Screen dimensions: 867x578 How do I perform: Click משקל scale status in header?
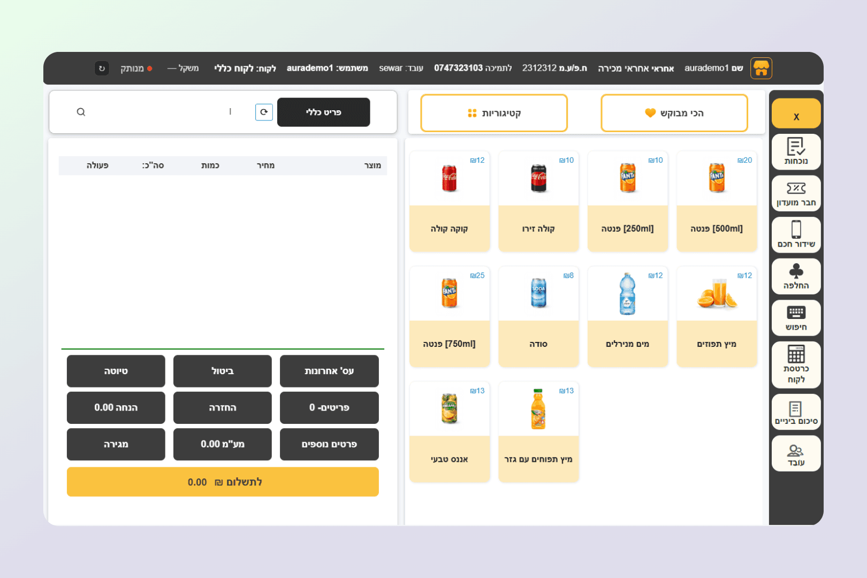183,69
